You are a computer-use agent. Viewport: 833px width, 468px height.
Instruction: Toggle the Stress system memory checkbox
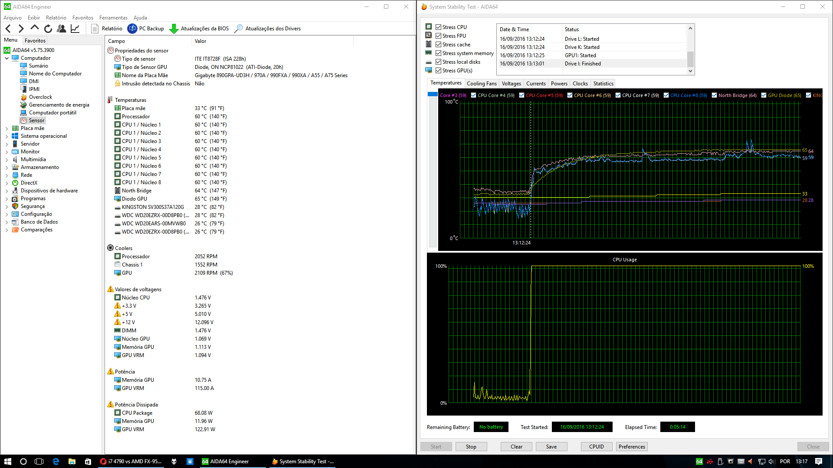[439, 53]
